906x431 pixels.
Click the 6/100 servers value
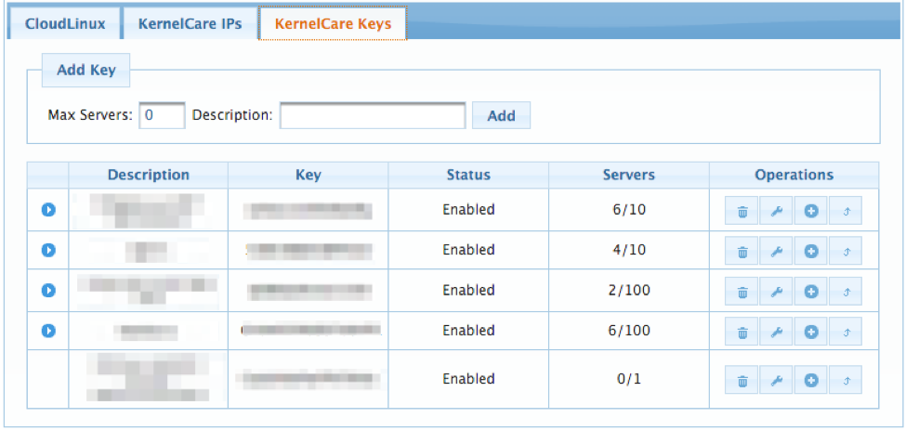click(x=629, y=331)
